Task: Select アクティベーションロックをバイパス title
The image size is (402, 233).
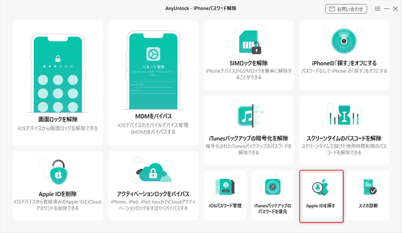Action: pos(153,194)
